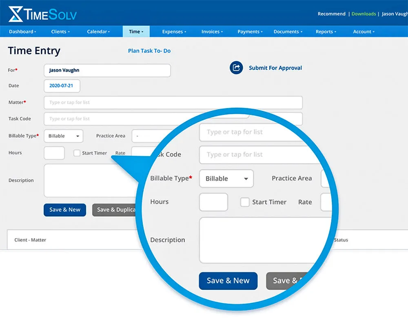Open the Billable Type dropdown beside Hours

[64, 136]
